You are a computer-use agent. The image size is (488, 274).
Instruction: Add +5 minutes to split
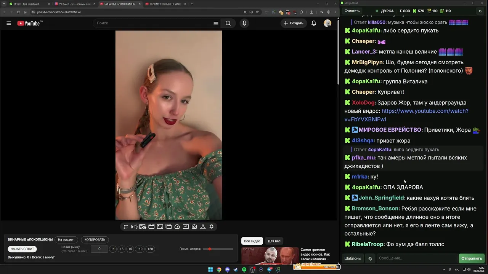(130, 249)
